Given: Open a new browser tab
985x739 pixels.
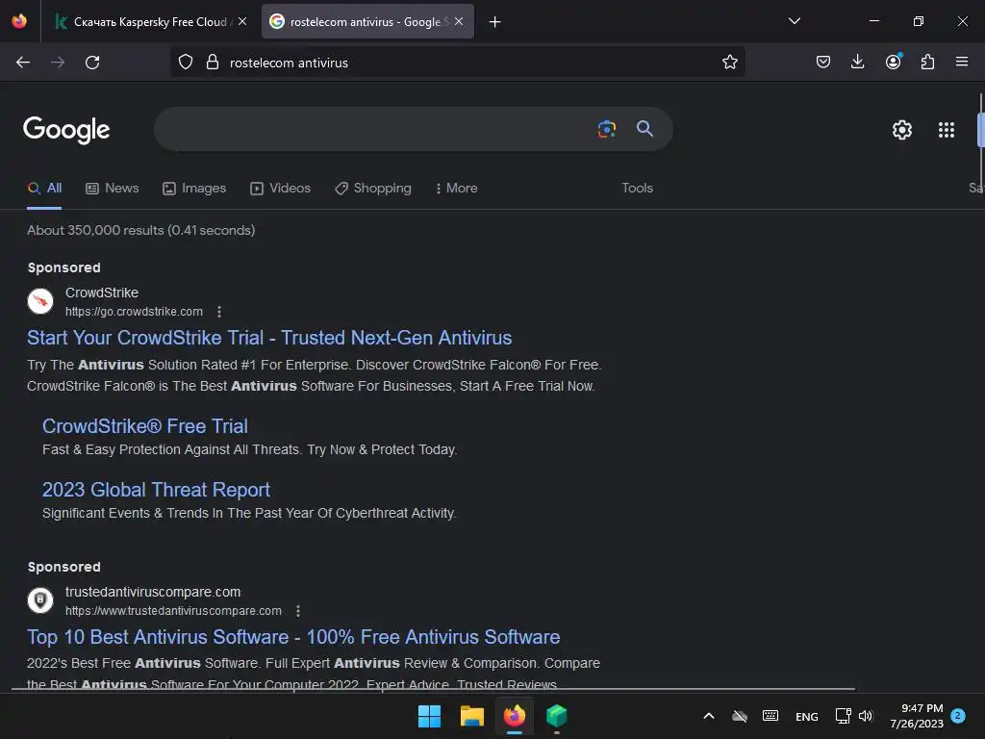Looking at the screenshot, I should coord(495,22).
